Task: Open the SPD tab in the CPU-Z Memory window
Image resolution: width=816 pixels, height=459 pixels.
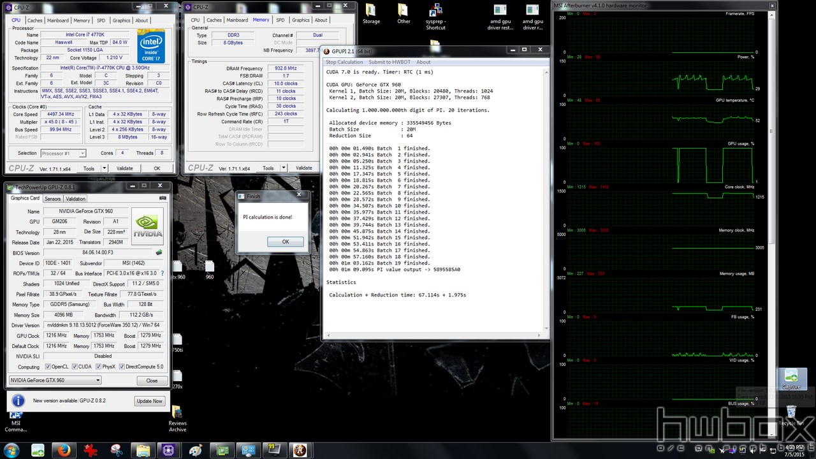Action: [280, 20]
